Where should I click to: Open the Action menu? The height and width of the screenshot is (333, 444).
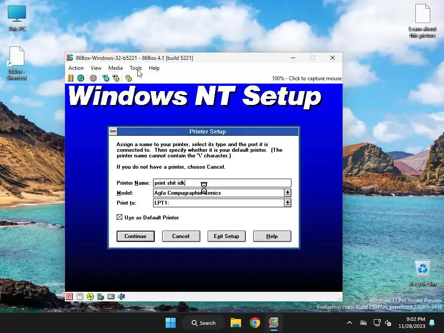pyautogui.click(x=76, y=68)
